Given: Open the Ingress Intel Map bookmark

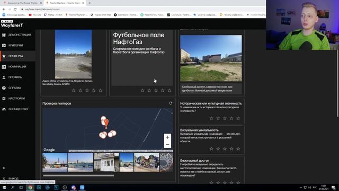Looking at the screenshot, I should 101,15.
